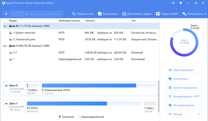
Task: Click the no pending operations play button
Action: click(43, 14)
